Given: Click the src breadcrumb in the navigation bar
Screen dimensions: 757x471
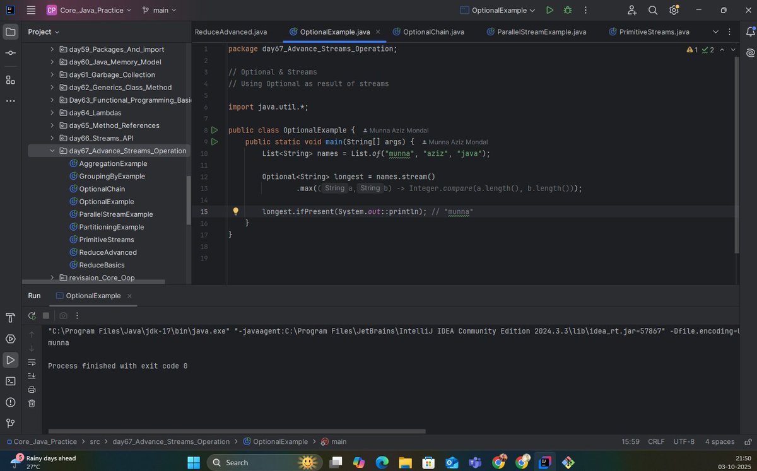Looking at the screenshot, I should point(95,441).
